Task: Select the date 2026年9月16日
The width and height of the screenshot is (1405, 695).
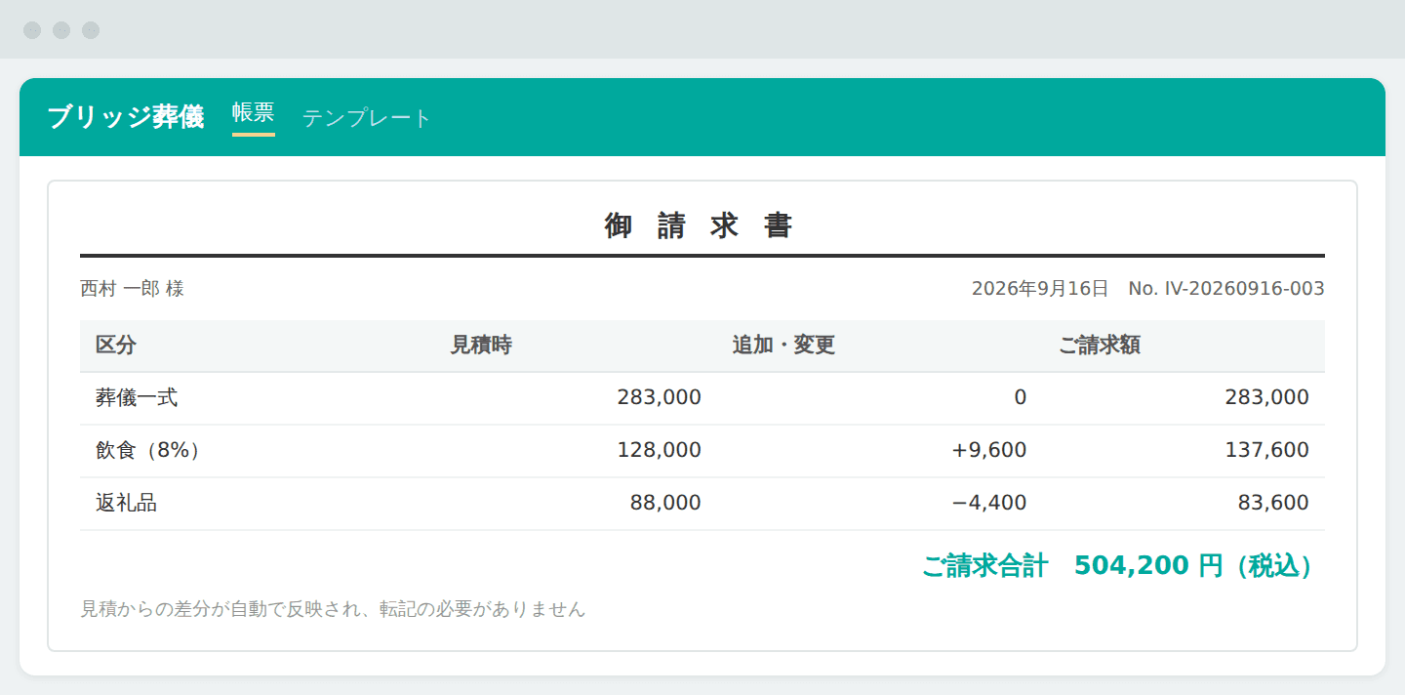Action: [1040, 289]
